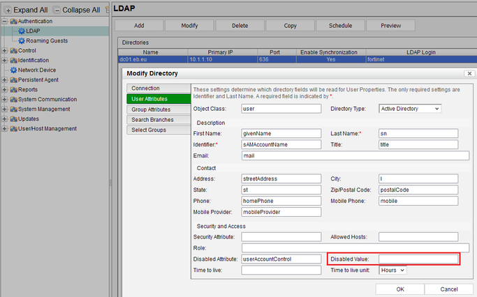
Task: Click the Address field with streetAddress
Action: (281, 178)
